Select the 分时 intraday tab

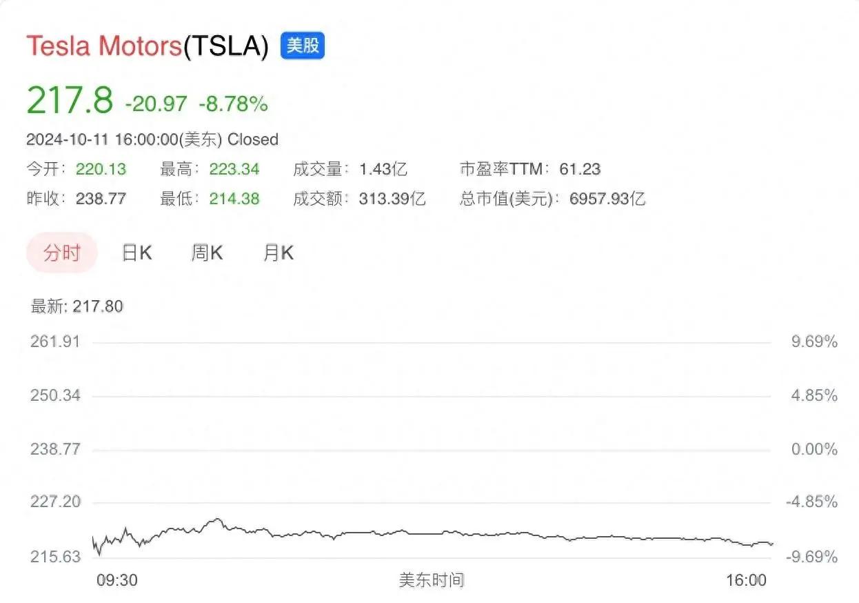(x=62, y=253)
